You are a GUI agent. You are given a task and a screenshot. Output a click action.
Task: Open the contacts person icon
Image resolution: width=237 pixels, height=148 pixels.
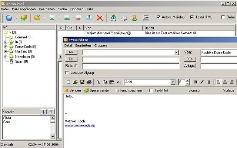point(134,18)
